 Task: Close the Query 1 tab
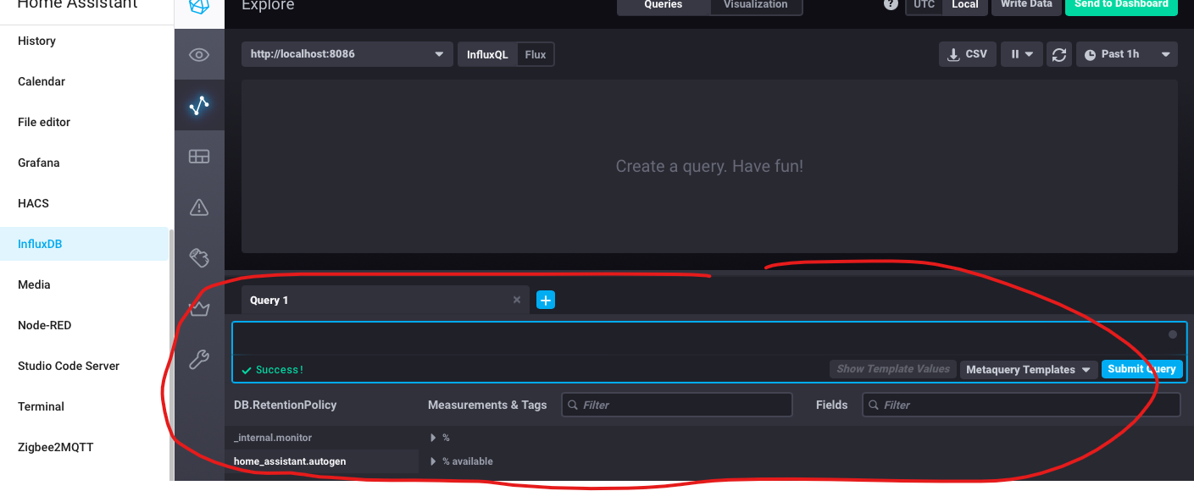[517, 300]
